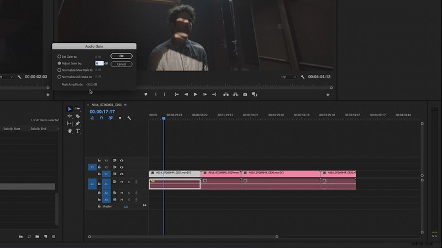
Task: Step back one frame
Action: pyautogui.click(x=186, y=94)
